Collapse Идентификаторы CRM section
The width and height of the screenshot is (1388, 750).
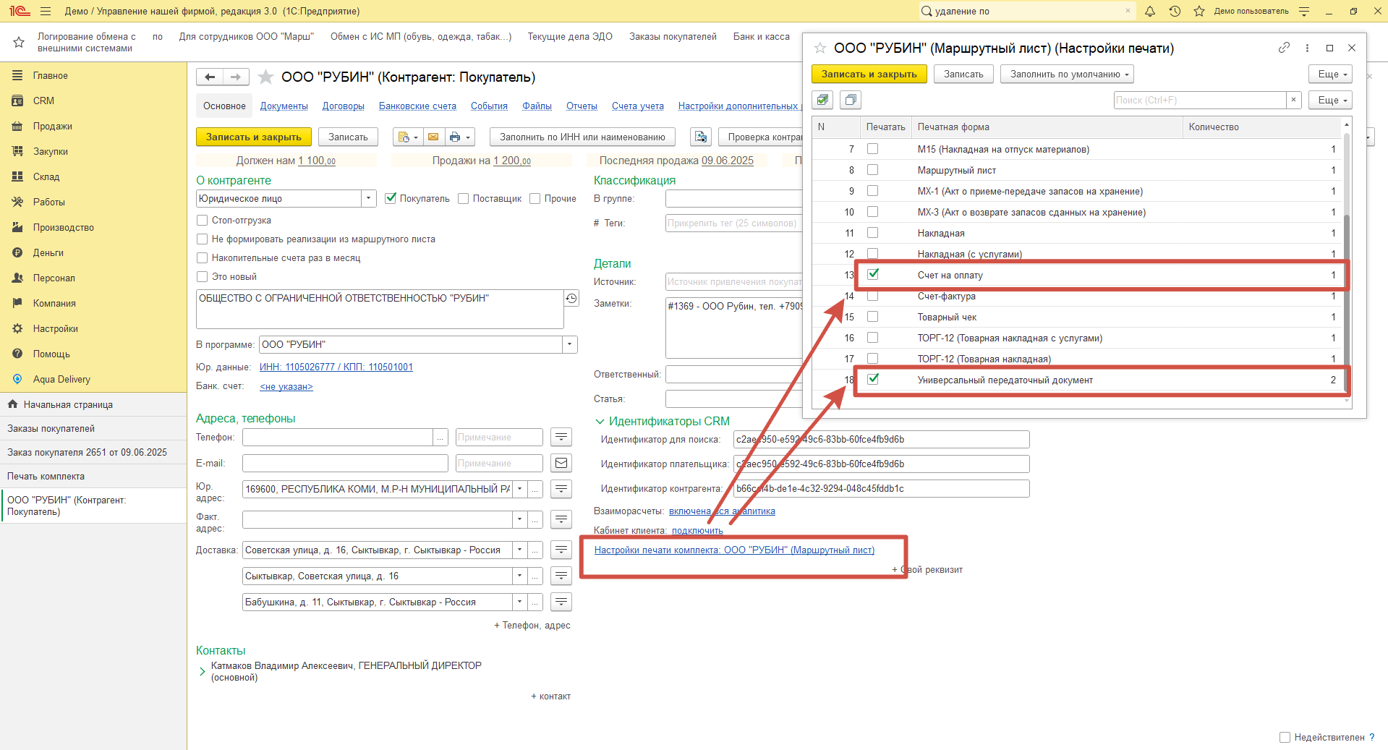[600, 421]
